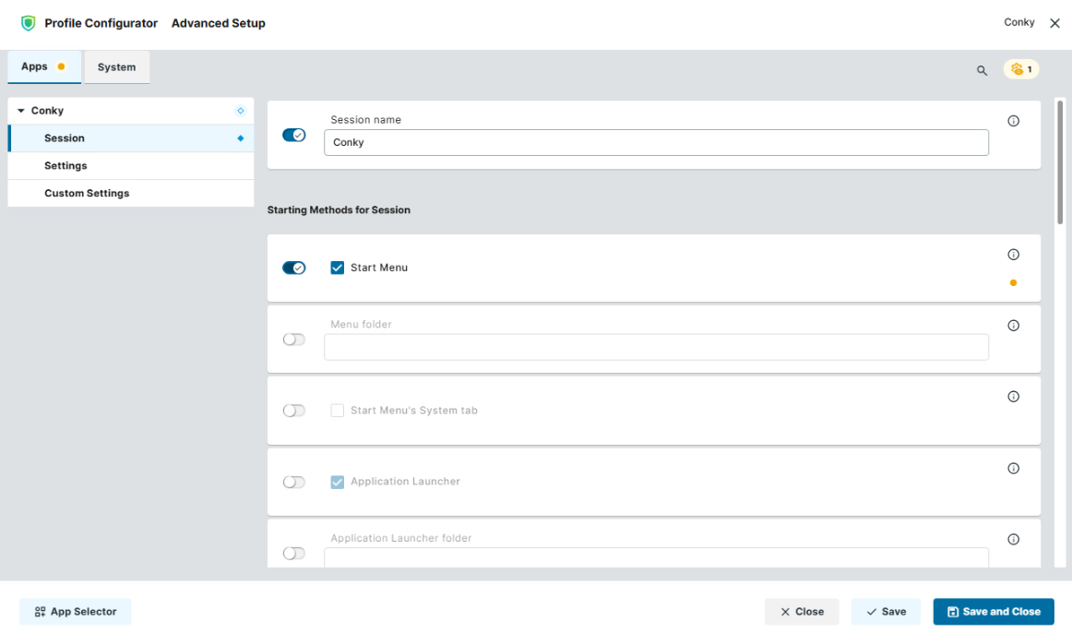The height and width of the screenshot is (633, 1072).
Task: Open the App Selector
Action: [76, 612]
